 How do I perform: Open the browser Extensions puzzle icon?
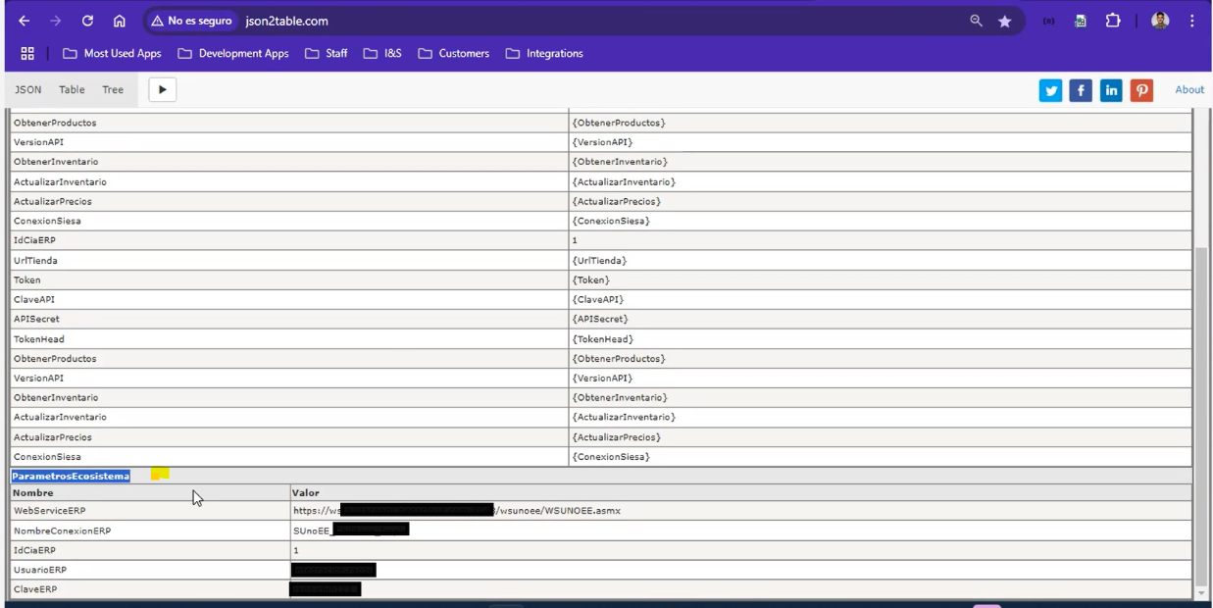[x=1113, y=21]
